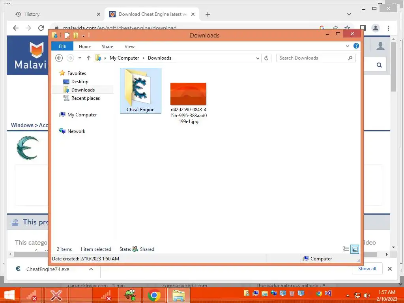The width and height of the screenshot is (404, 303).
Task: Bookmark this page with the star icon
Action: [347, 28]
